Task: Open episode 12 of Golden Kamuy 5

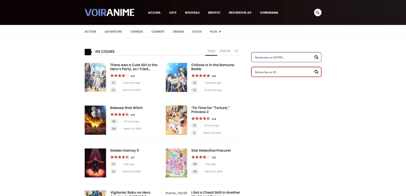Action: [113, 171]
